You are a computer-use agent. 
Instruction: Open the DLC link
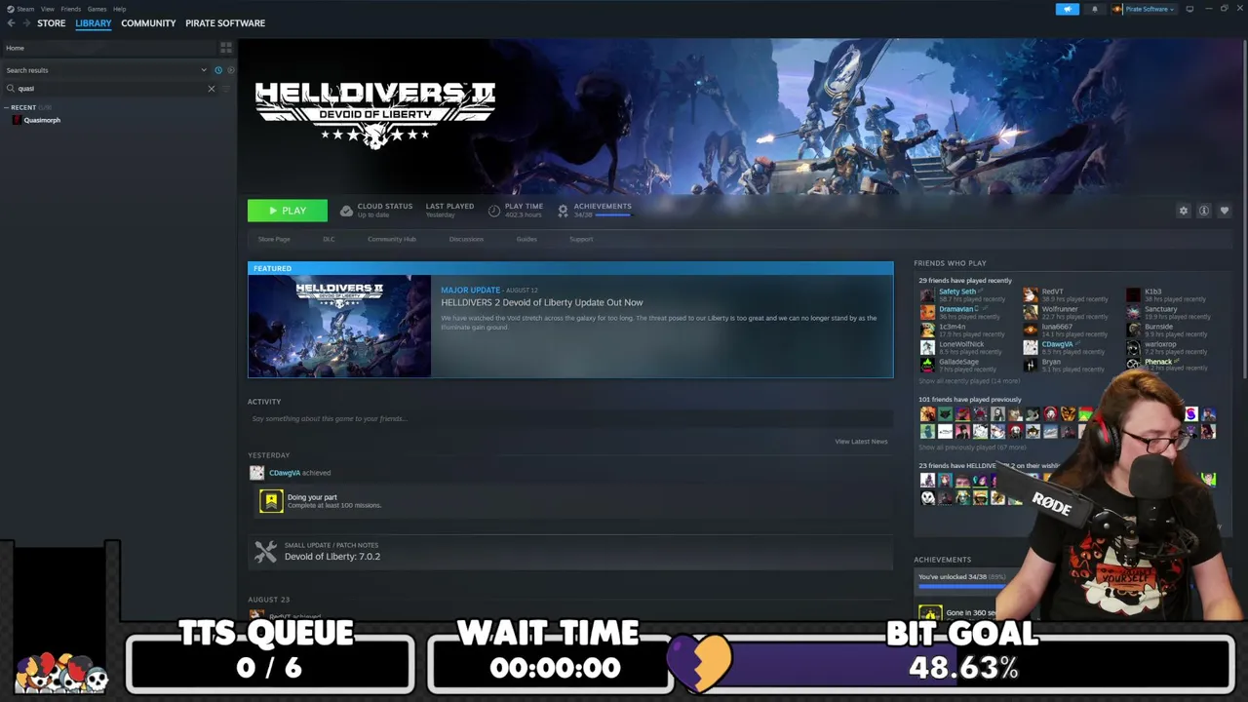(x=329, y=239)
